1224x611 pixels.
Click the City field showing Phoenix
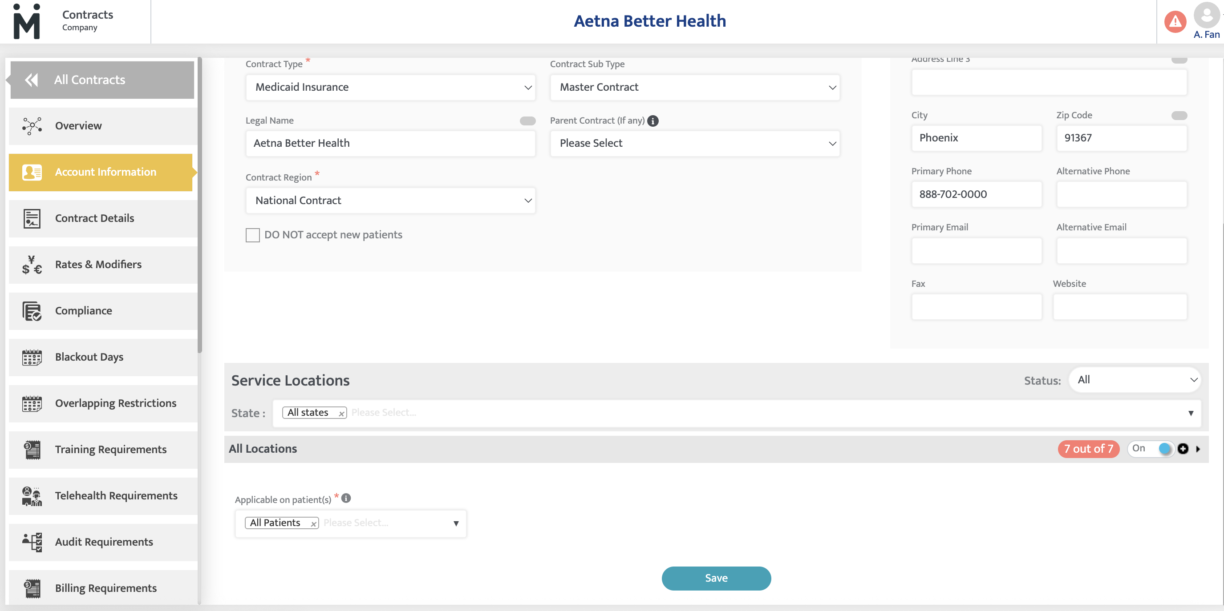tap(977, 138)
